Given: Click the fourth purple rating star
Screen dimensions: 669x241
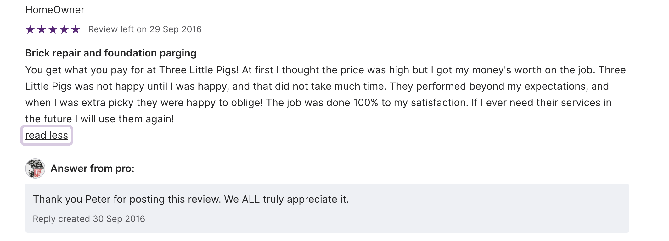Looking at the screenshot, I should click(64, 29).
